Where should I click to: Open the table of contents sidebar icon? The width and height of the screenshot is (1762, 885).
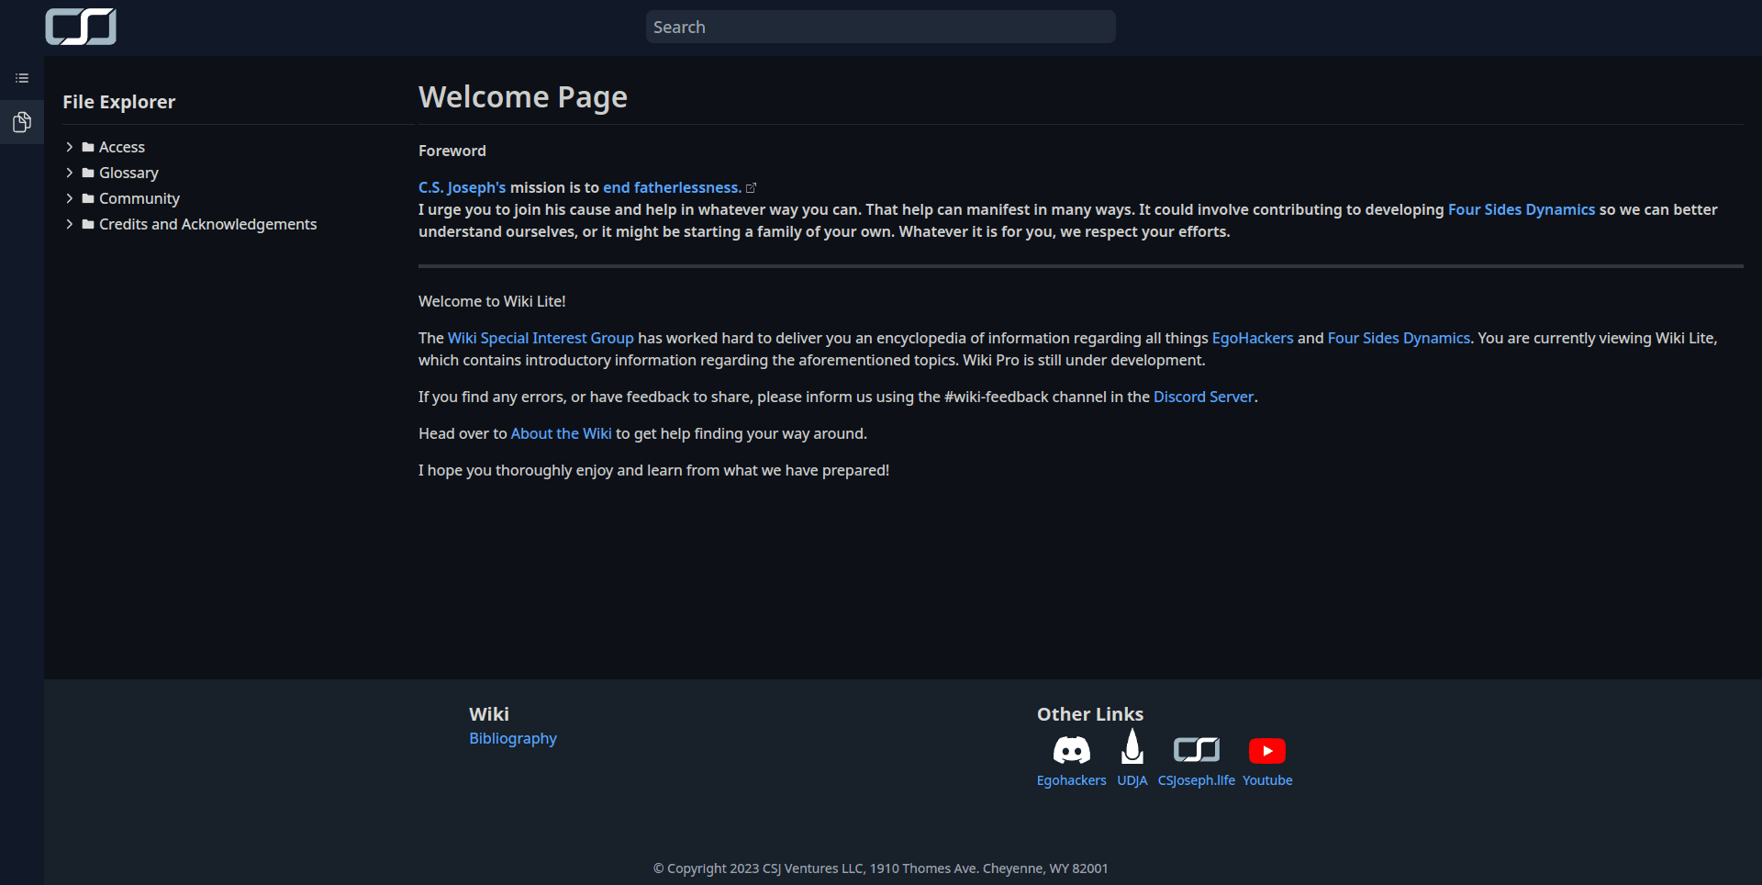(x=22, y=78)
